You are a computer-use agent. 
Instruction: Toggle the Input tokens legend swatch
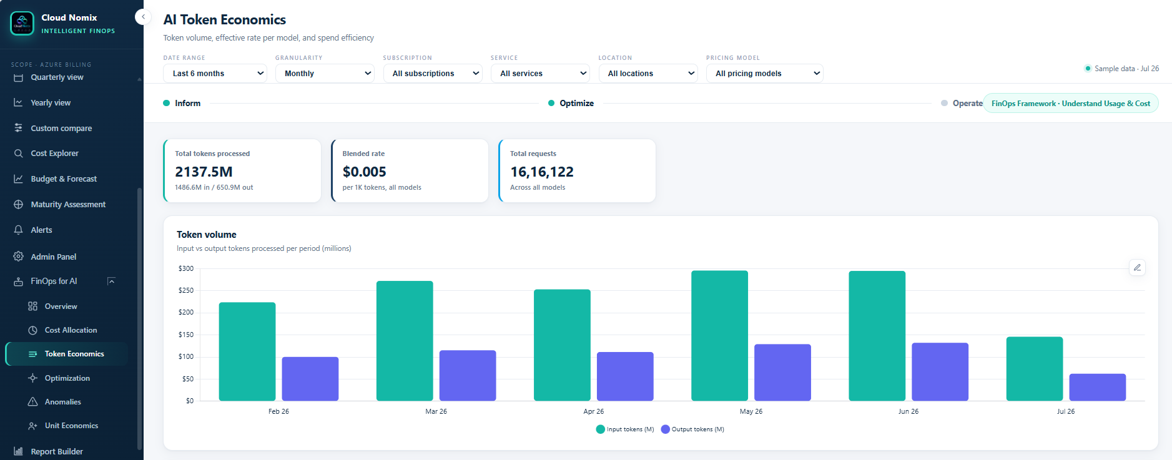tap(601, 429)
